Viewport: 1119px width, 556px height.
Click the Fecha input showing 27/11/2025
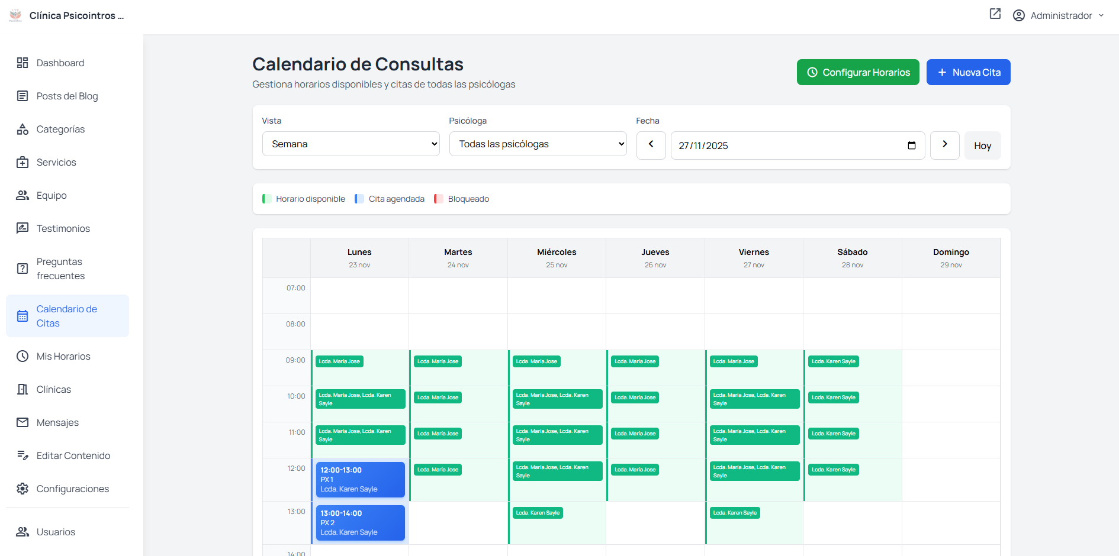[x=798, y=146]
